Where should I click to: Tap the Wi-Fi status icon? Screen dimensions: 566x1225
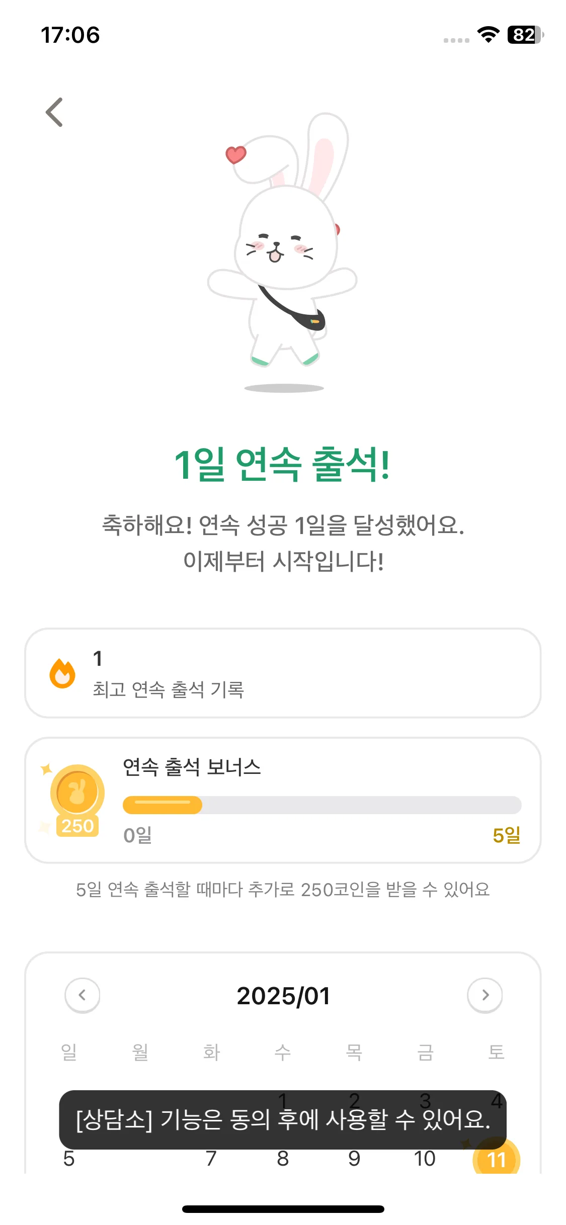coord(488,35)
